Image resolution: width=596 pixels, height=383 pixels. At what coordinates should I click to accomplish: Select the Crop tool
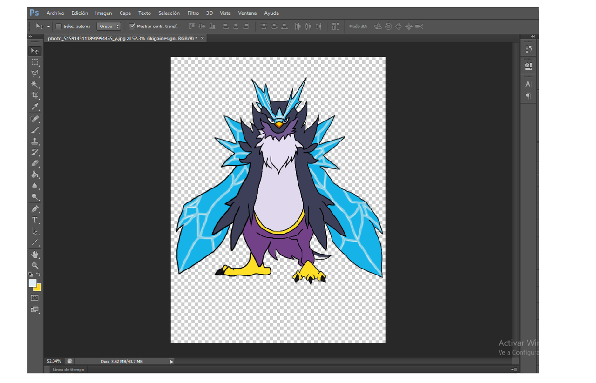coord(35,95)
